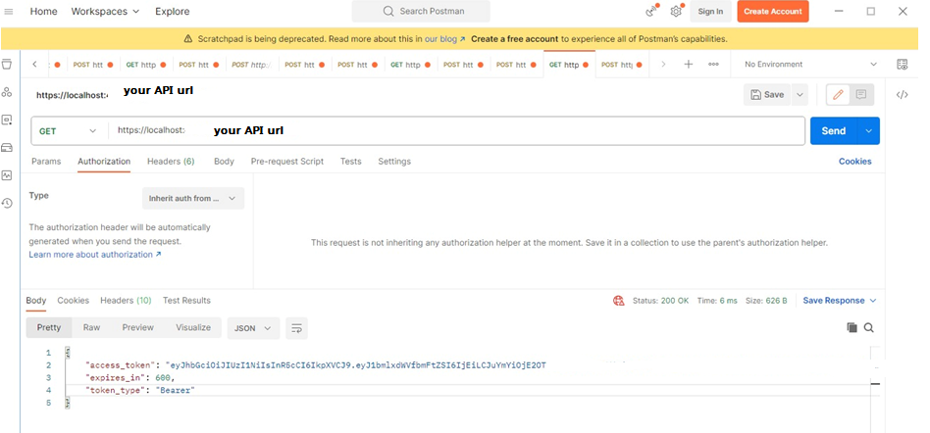Image resolution: width=930 pixels, height=433 pixels.
Task: Open the comments icon
Action: point(861,95)
